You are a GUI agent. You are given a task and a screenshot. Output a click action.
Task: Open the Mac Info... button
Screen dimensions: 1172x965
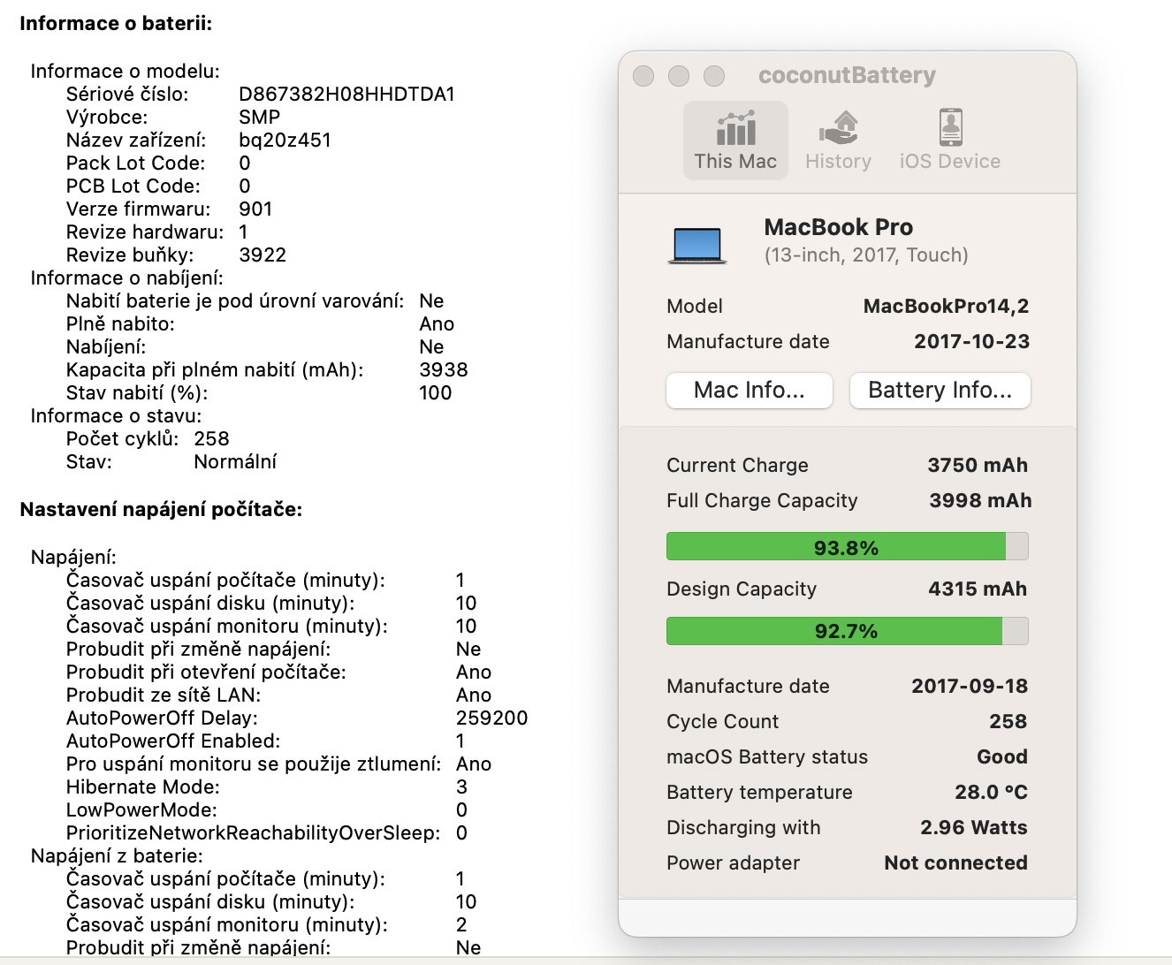(x=749, y=390)
